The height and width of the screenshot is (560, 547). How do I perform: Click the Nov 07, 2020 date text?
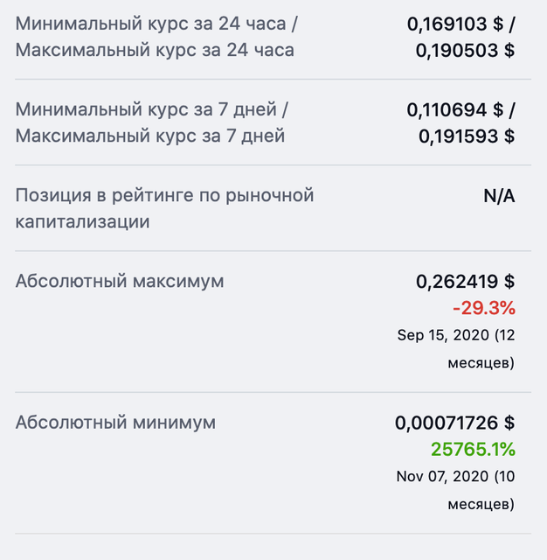[442, 476]
